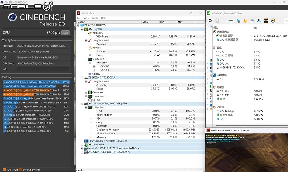Viewport: 288px width, 172px height.
Task: Open the AIDA64 report page icon
Action: click(217, 21)
